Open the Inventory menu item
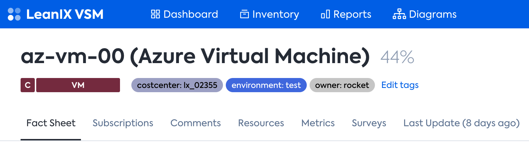529x156 pixels. [269, 14]
